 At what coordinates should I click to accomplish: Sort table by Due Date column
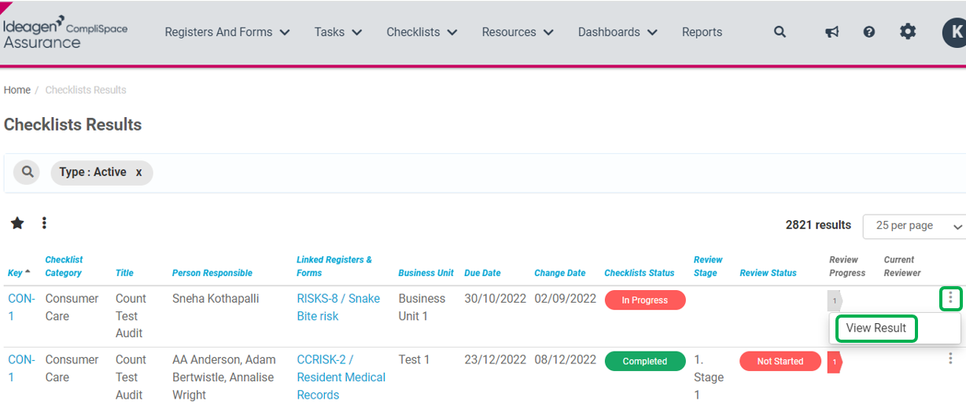click(482, 273)
